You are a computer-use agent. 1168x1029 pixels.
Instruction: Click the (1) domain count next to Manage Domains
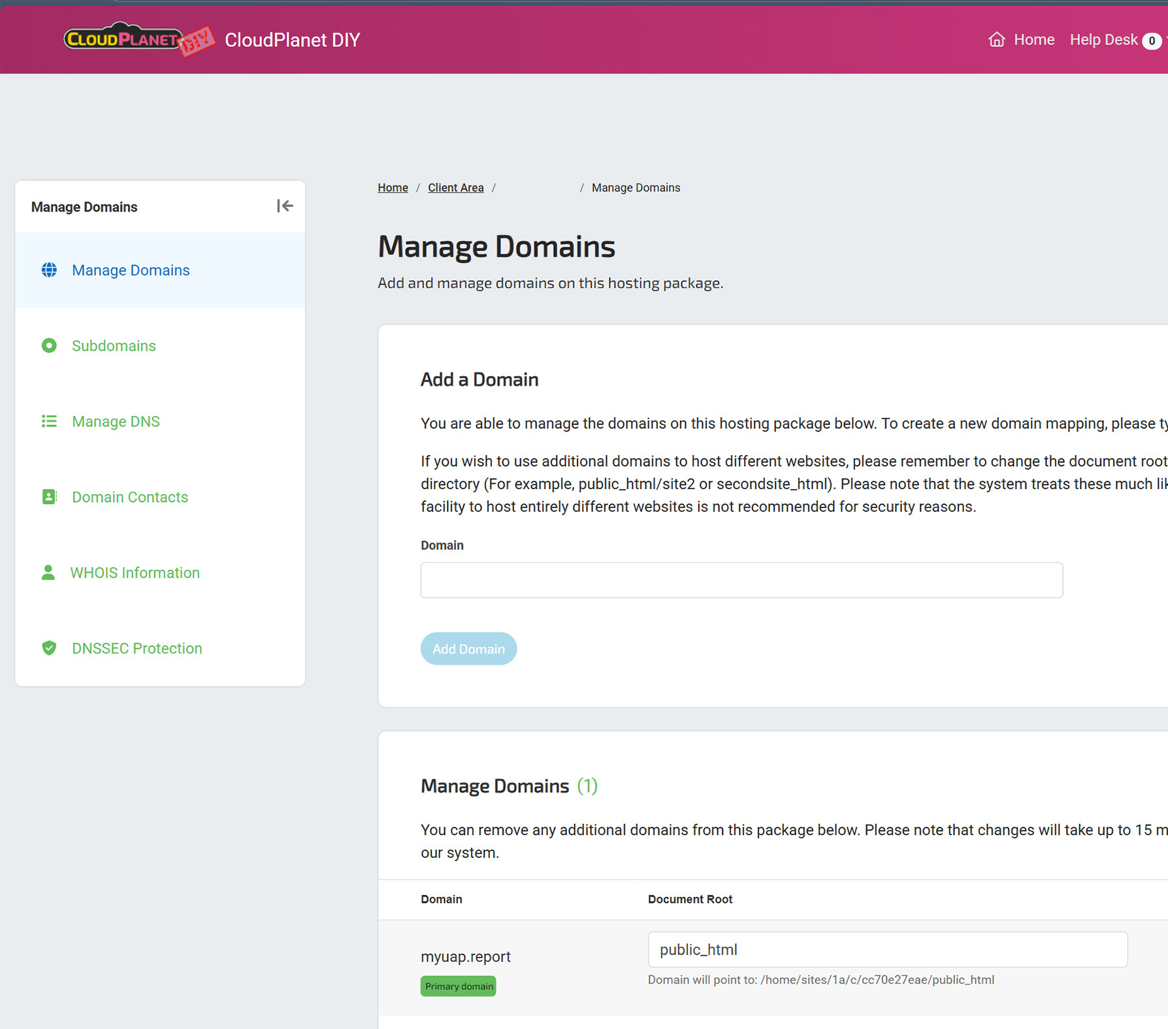coord(587,785)
